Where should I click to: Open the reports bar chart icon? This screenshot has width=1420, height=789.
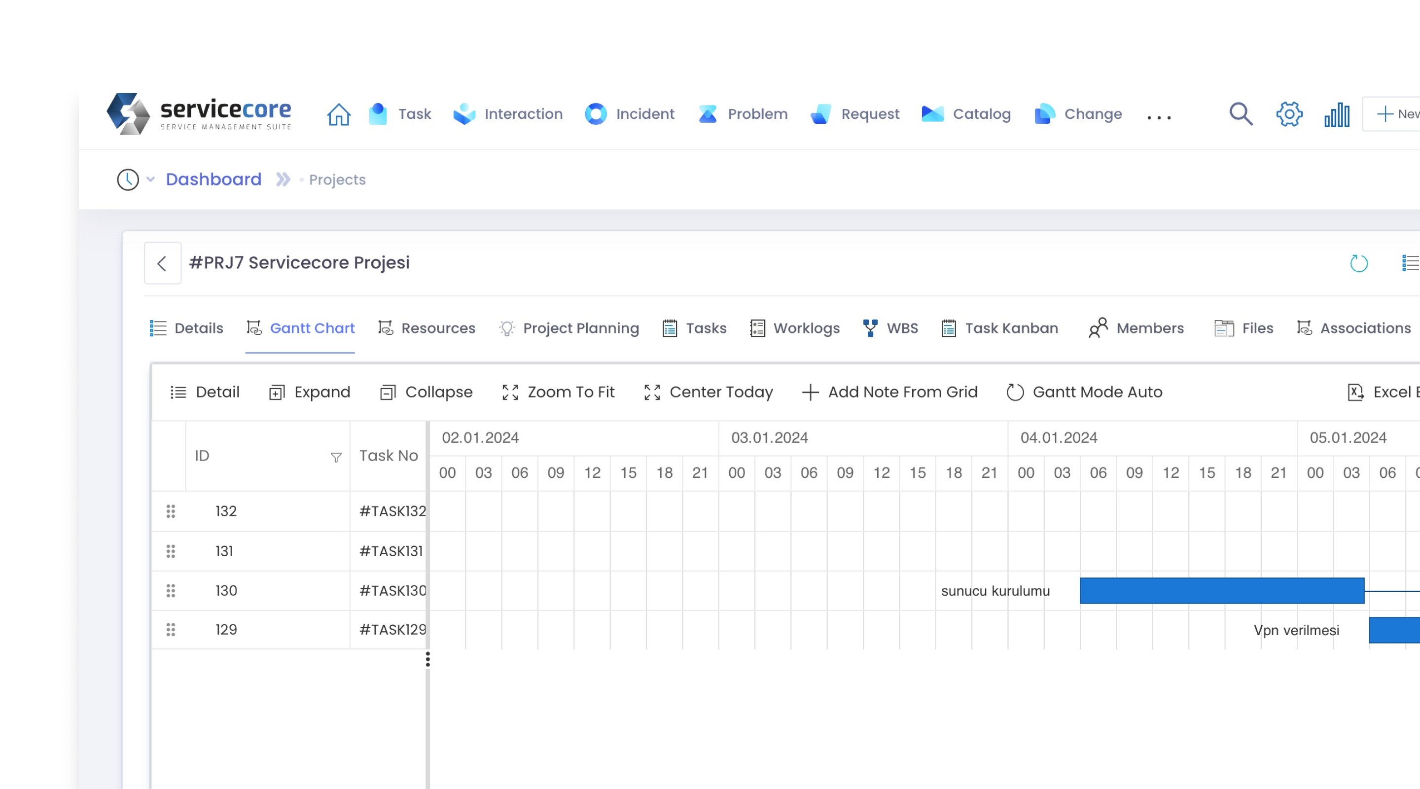pos(1337,115)
